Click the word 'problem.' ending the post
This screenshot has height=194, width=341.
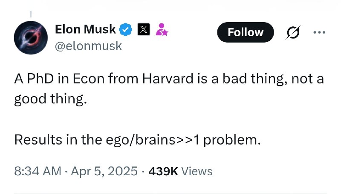232,140
